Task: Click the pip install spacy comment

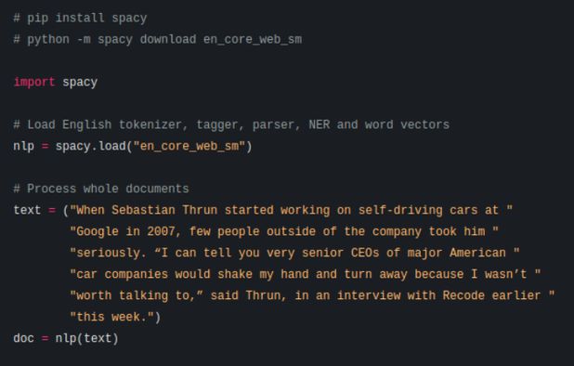Action: point(80,18)
